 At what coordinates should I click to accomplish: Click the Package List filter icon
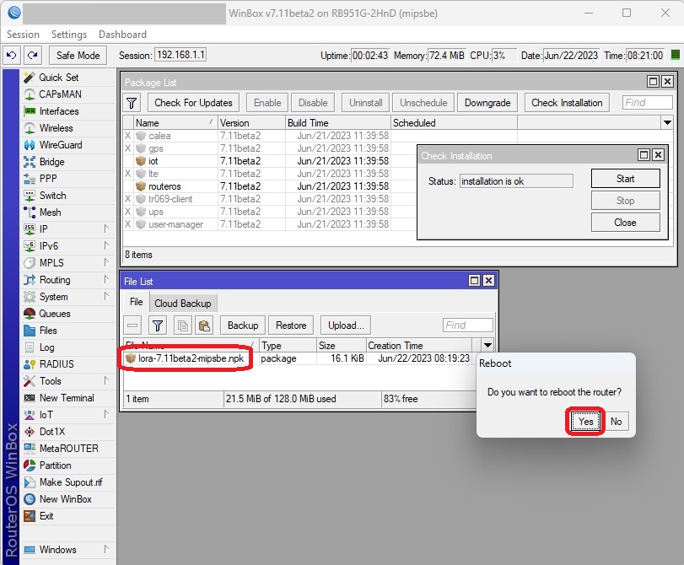click(132, 103)
